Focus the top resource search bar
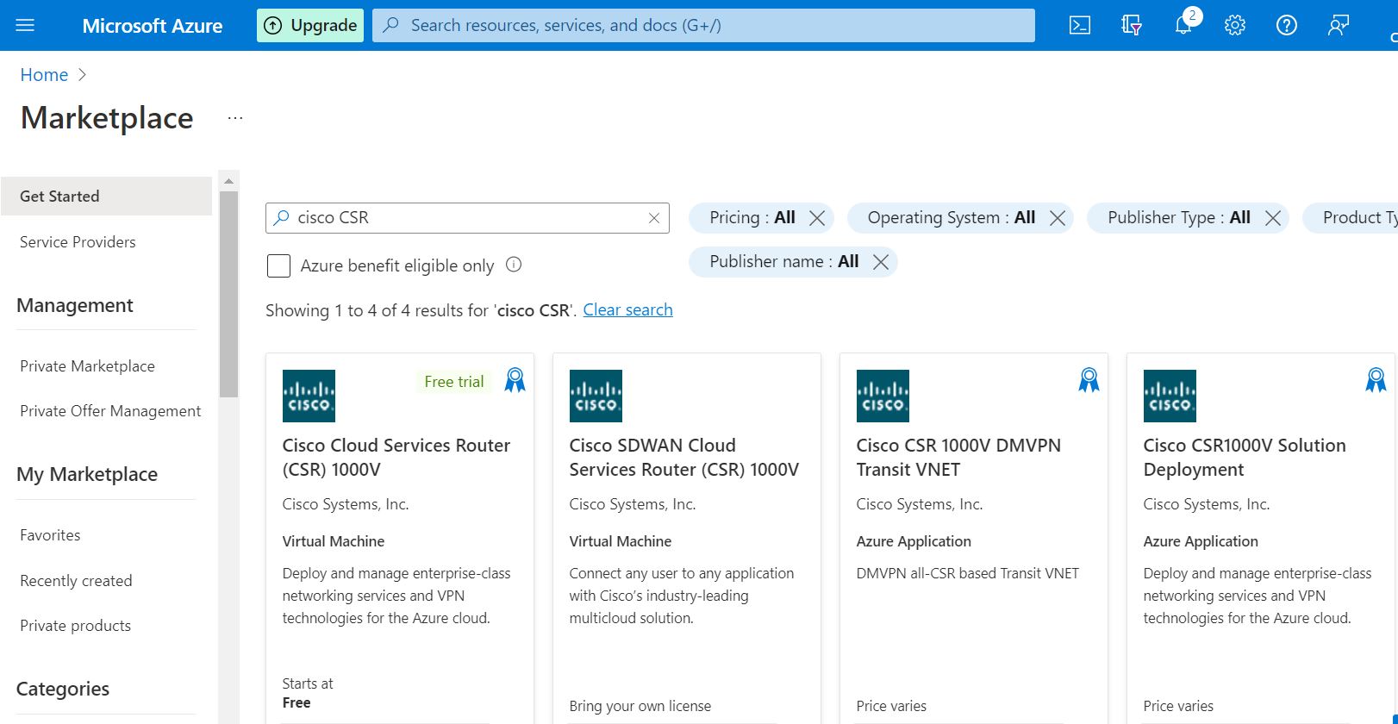This screenshot has width=1398, height=724. point(703,26)
